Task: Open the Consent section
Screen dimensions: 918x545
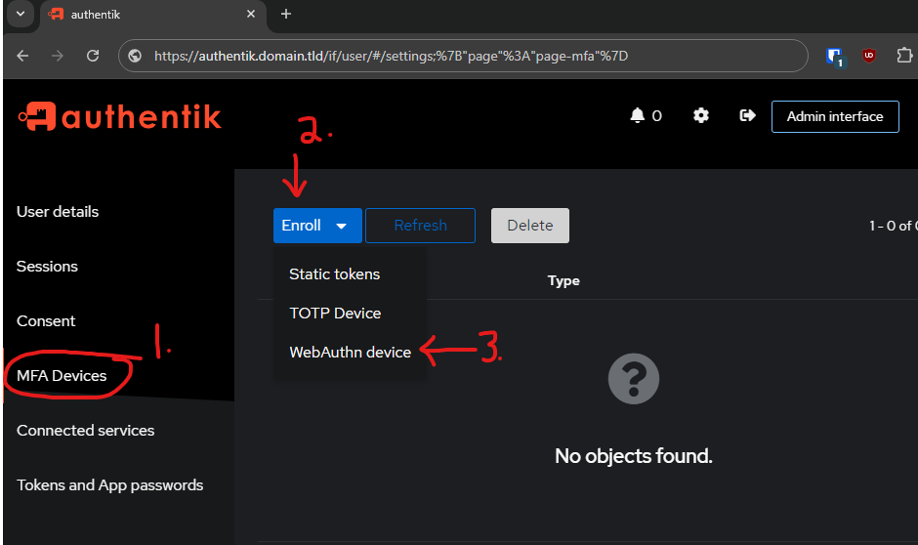Action: pyautogui.click(x=46, y=320)
